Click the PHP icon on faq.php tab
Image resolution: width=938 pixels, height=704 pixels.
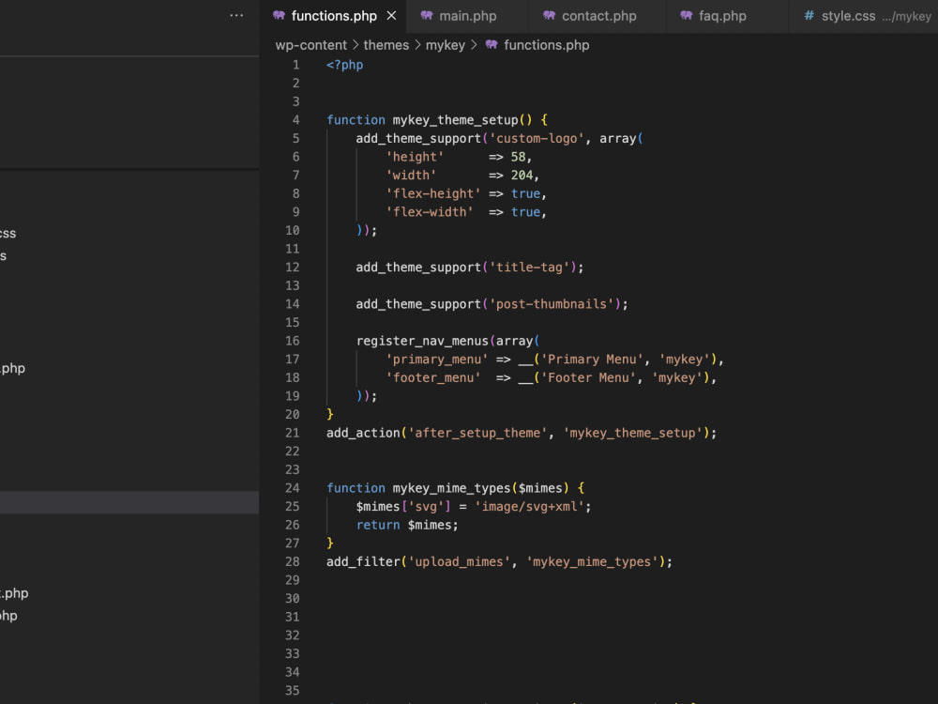pyautogui.click(x=687, y=16)
